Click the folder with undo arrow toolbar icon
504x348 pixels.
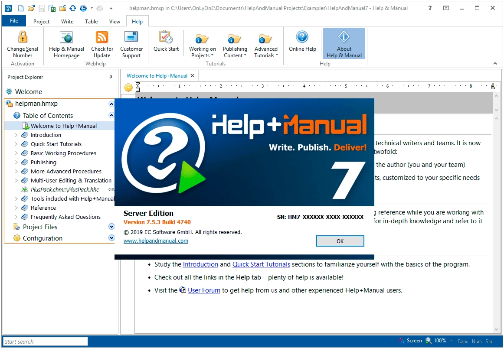pos(62,8)
